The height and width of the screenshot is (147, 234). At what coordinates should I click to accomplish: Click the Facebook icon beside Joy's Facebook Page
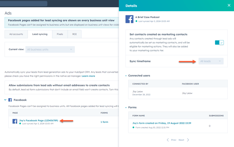click(15, 121)
